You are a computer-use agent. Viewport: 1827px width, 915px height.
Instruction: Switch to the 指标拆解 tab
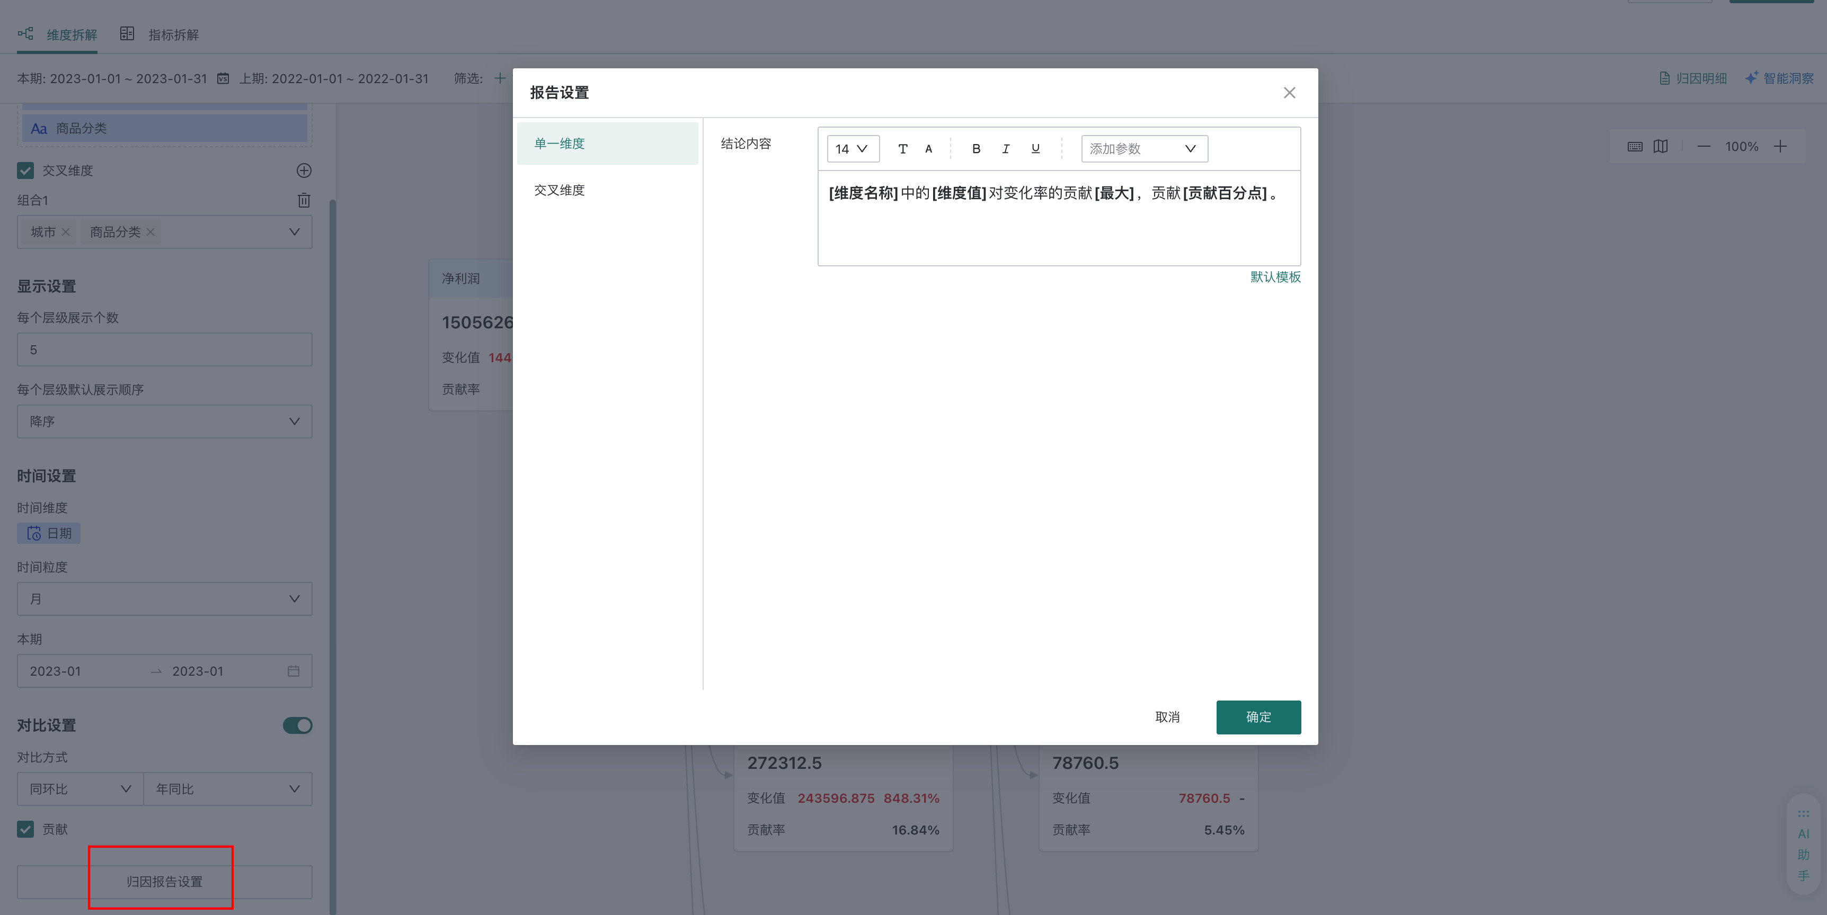pyautogui.click(x=159, y=34)
